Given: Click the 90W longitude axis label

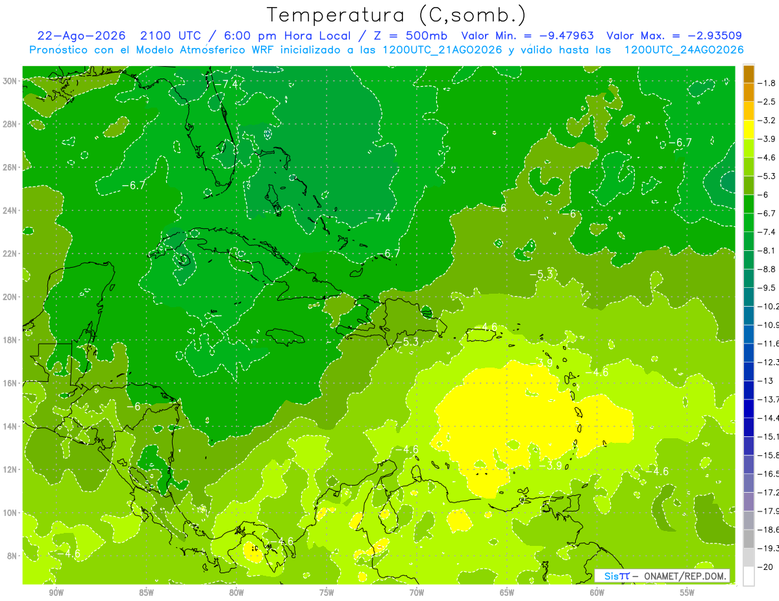Looking at the screenshot, I should point(56,593).
